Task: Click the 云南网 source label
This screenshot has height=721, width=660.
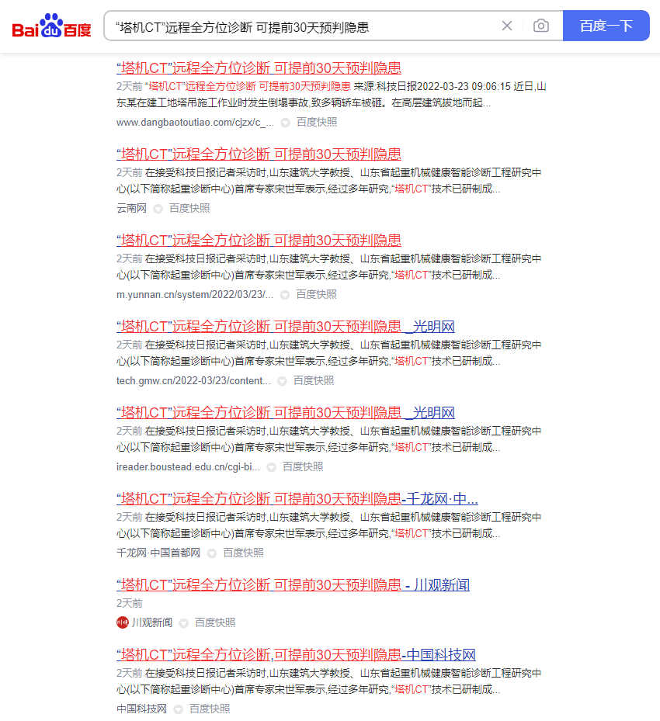Action: pos(131,208)
